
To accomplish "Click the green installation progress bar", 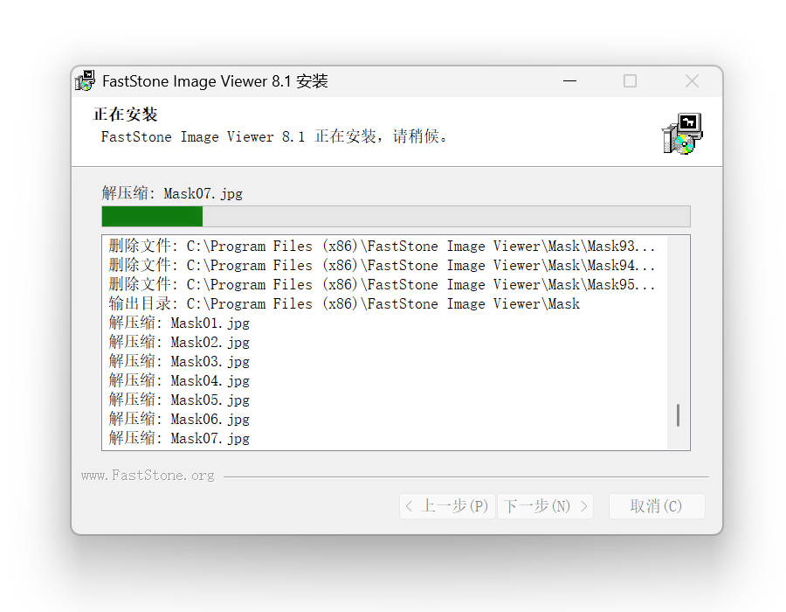I will tap(396, 216).
